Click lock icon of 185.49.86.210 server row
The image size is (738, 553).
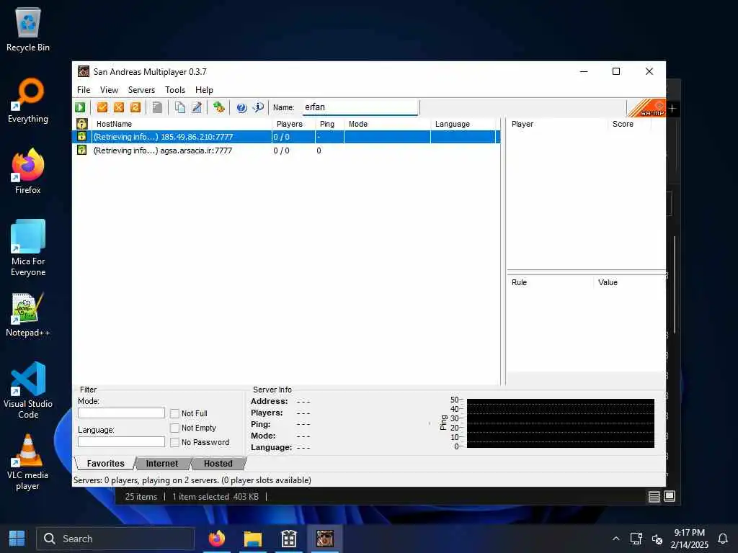82,136
